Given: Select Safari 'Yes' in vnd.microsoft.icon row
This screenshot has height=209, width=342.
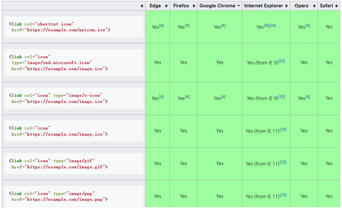Looking at the screenshot, I should (329, 62).
